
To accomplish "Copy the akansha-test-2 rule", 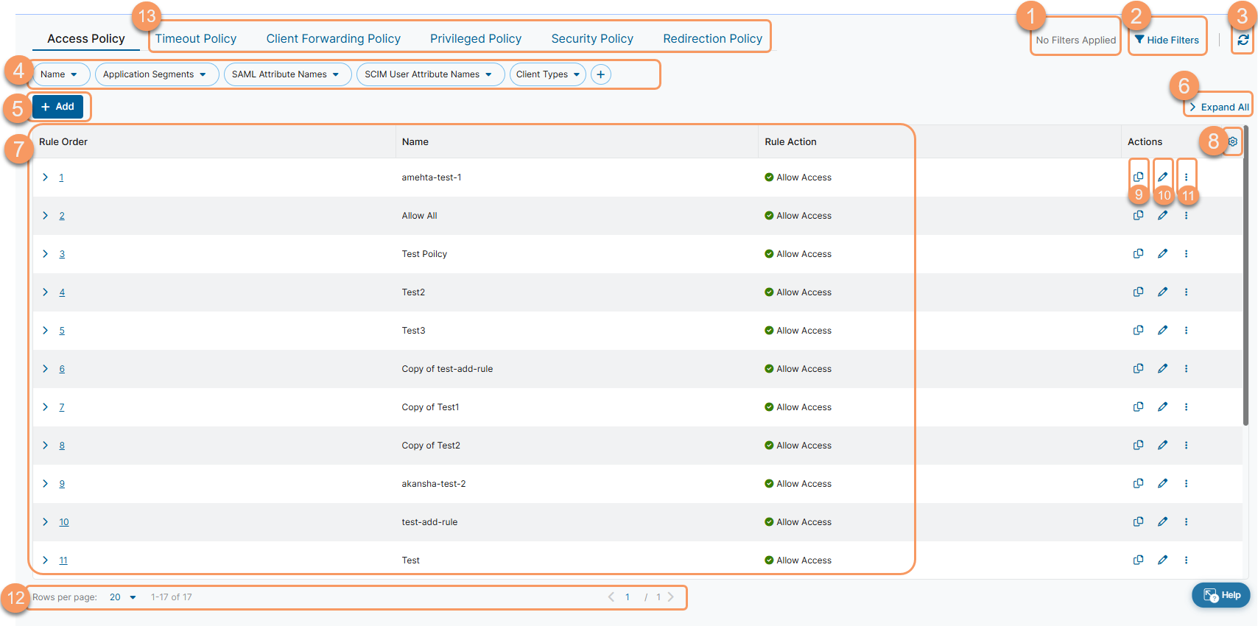I will point(1138,484).
